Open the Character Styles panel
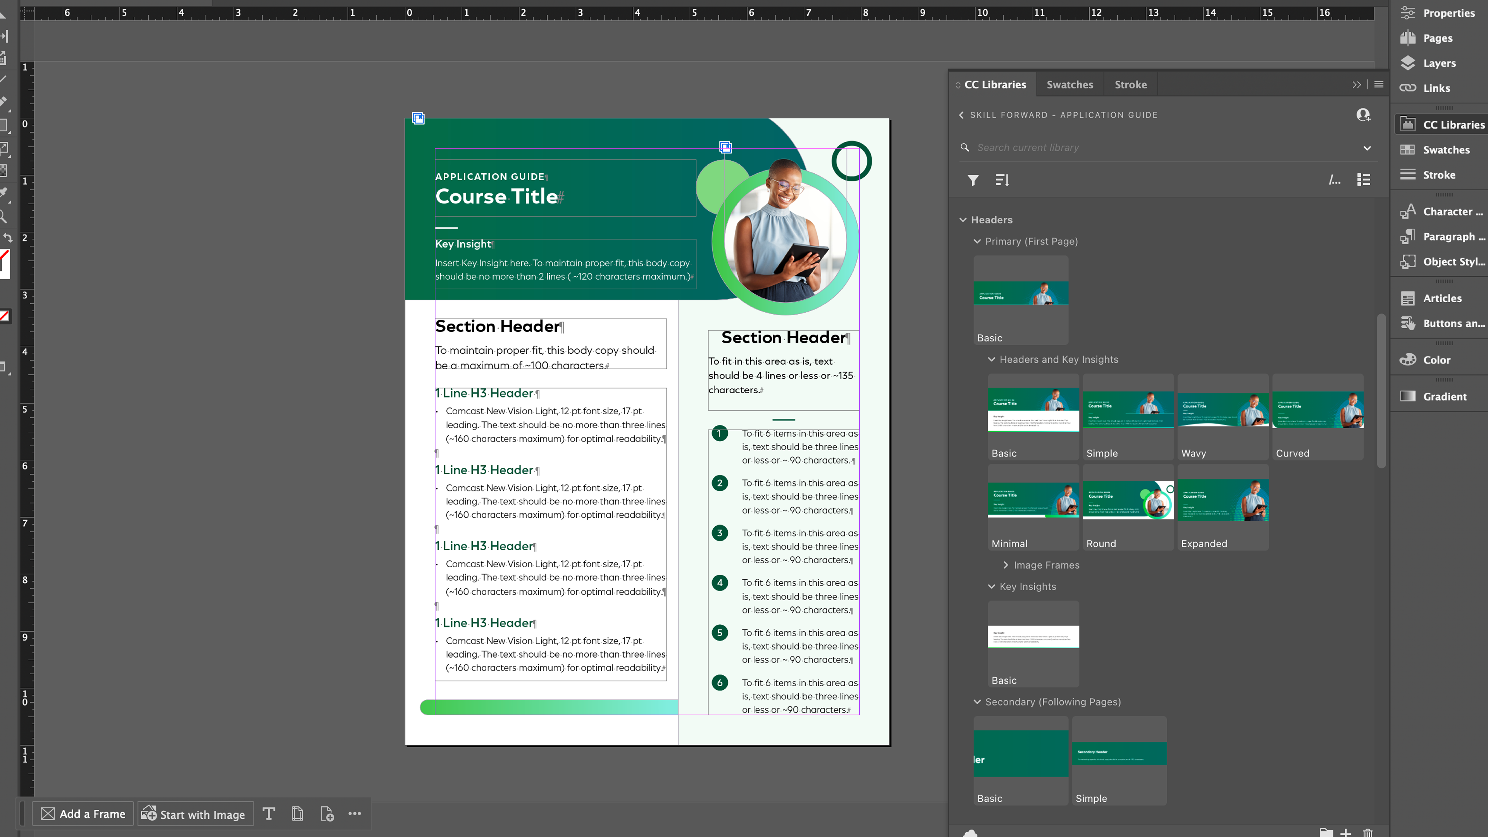The image size is (1488, 837). 1441,212
